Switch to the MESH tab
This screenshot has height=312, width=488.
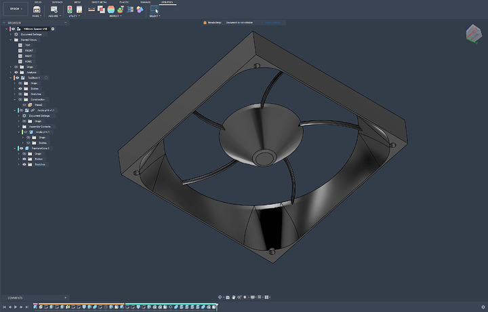[77, 2]
